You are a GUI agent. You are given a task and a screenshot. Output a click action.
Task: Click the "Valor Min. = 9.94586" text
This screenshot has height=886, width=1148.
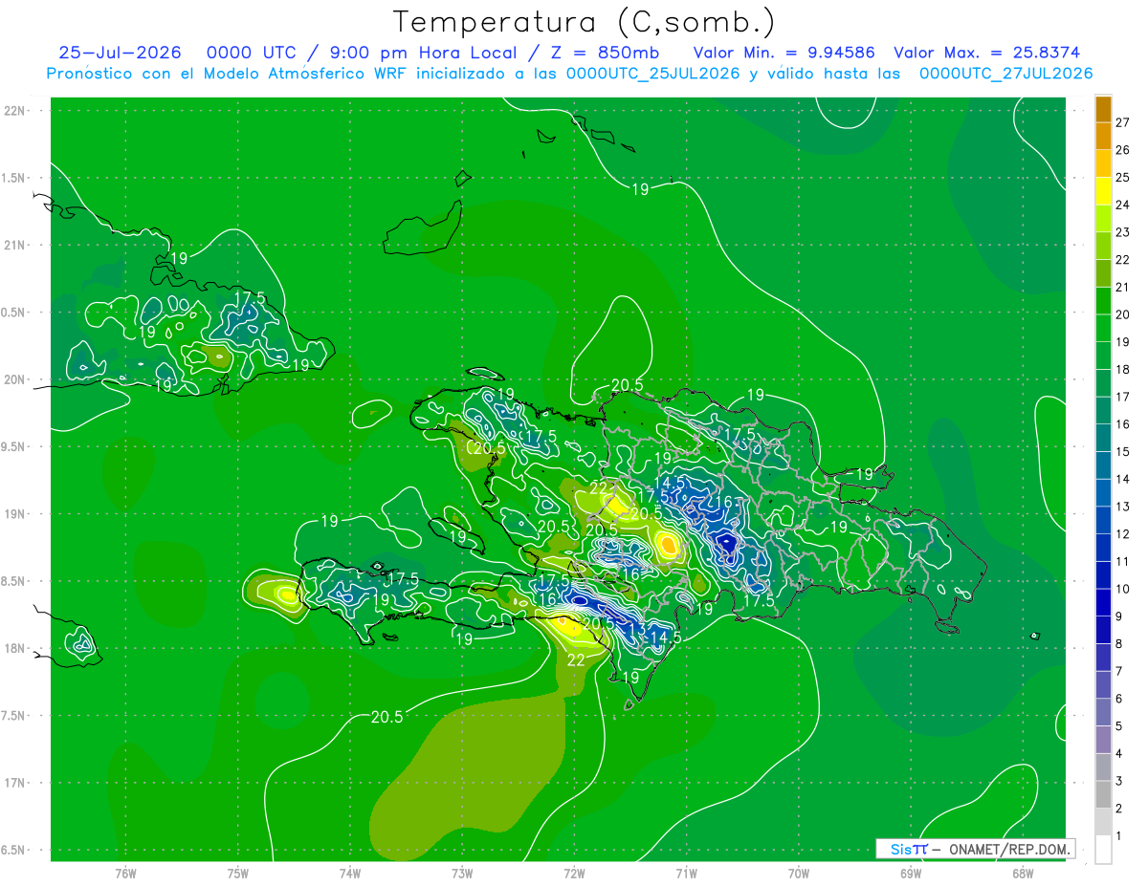click(784, 53)
